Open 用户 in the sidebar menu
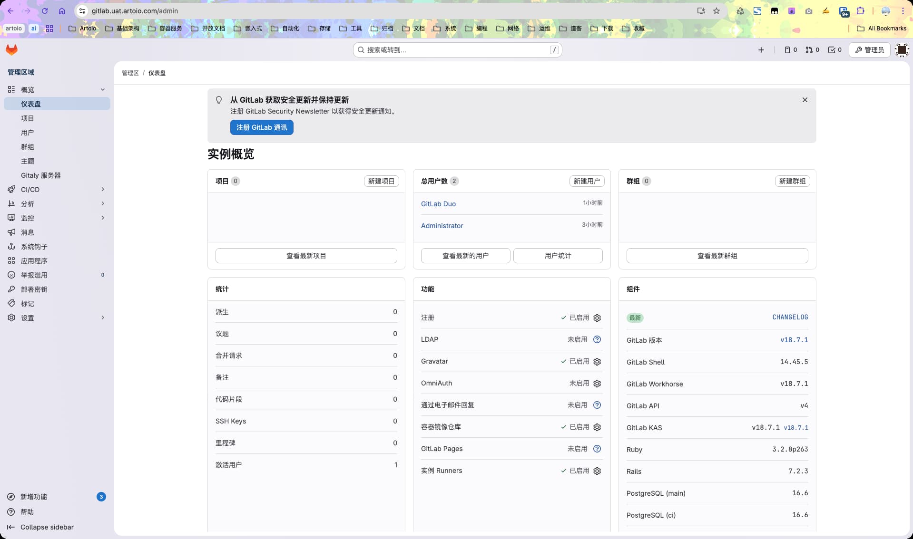This screenshot has height=539, width=913. pyautogui.click(x=28, y=133)
